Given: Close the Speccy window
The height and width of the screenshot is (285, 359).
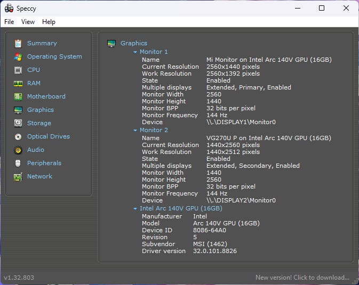Looking at the screenshot, I should click(346, 8).
